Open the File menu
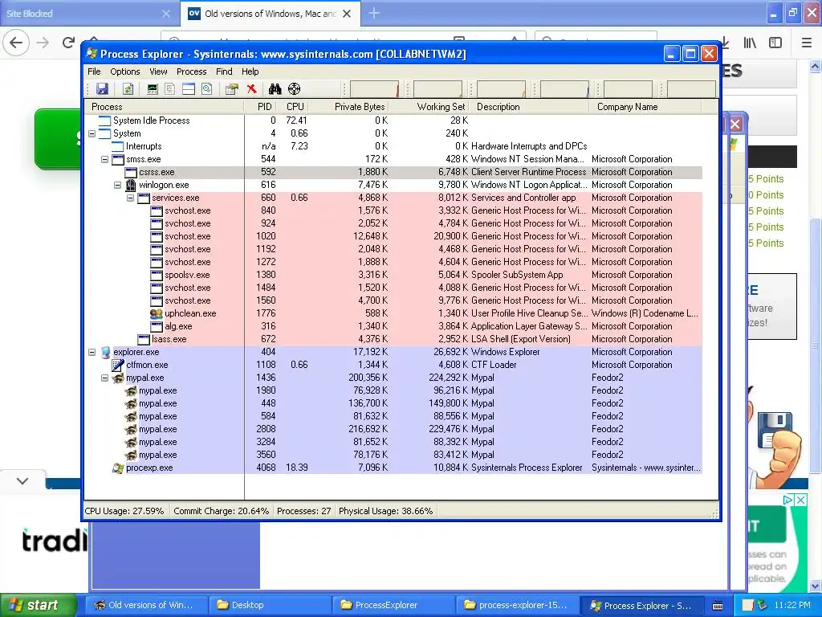The width and height of the screenshot is (822, 617). click(95, 72)
